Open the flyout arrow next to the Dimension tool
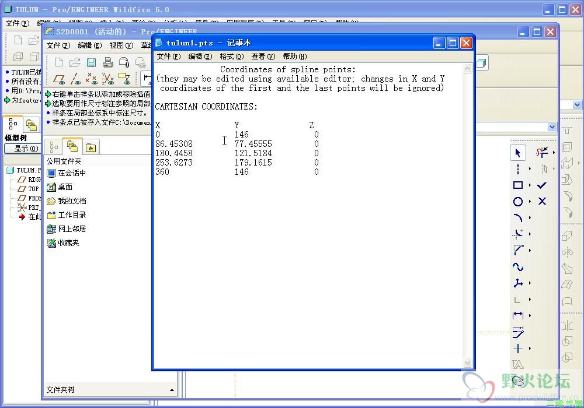Screen dimensions: 584x408 click(530, 315)
